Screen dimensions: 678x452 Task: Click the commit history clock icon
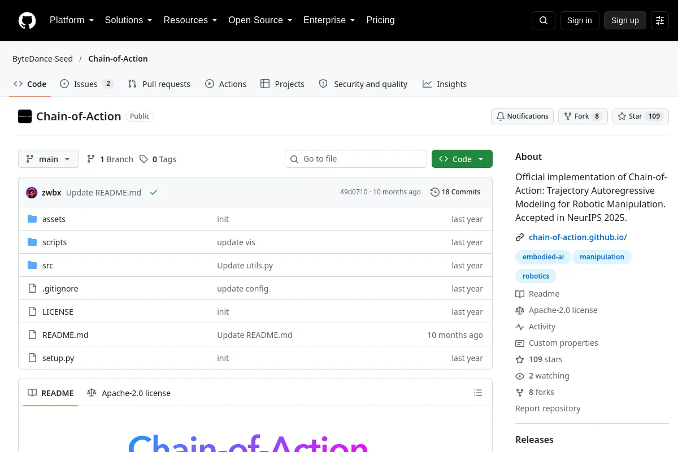[434, 192]
